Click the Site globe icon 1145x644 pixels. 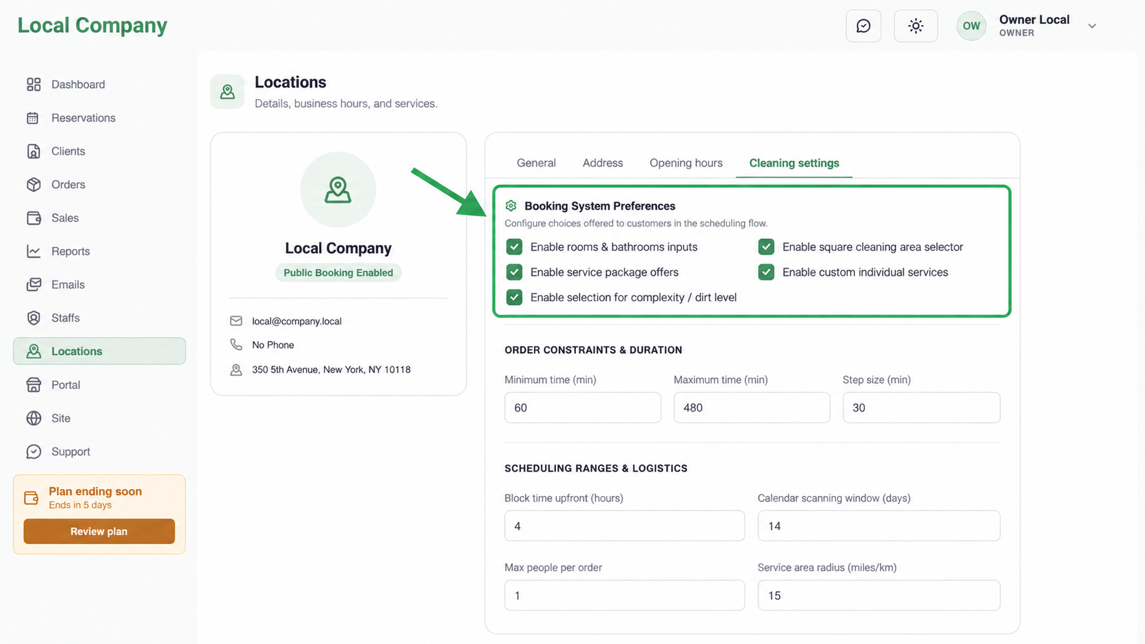34,418
